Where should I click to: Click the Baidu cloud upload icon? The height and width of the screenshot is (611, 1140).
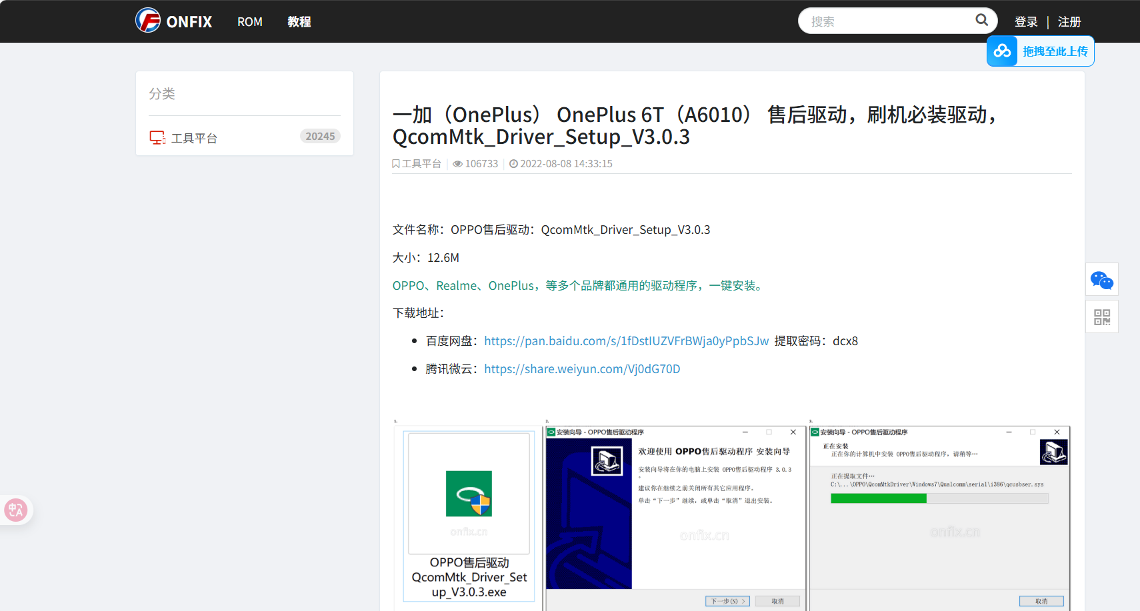click(1002, 51)
